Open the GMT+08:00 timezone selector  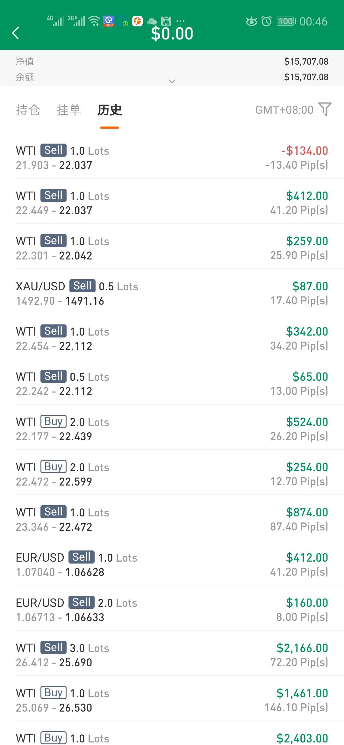(x=284, y=110)
